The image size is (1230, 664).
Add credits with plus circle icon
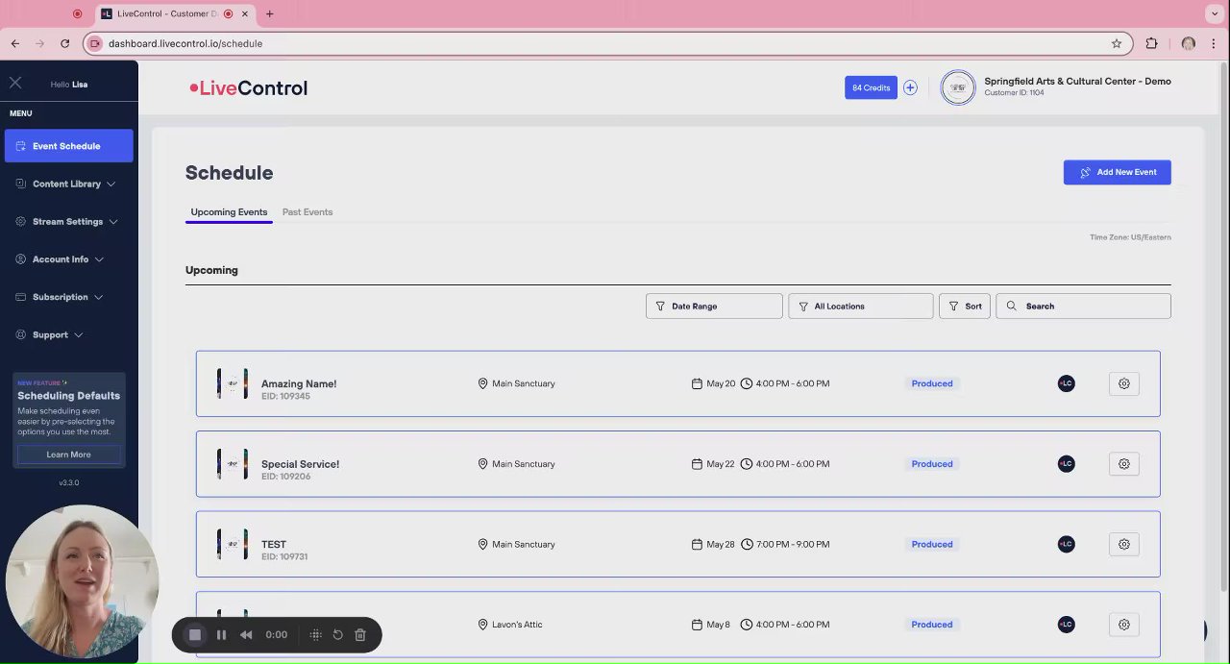[x=910, y=87]
